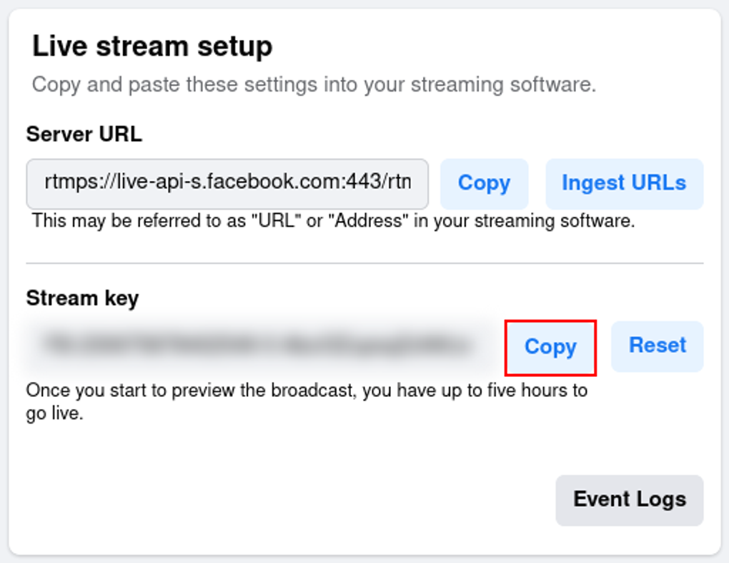The height and width of the screenshot is (563, 729).
Task: Select the Copy button beside Ingest URLs
Action: click(484, 184)
